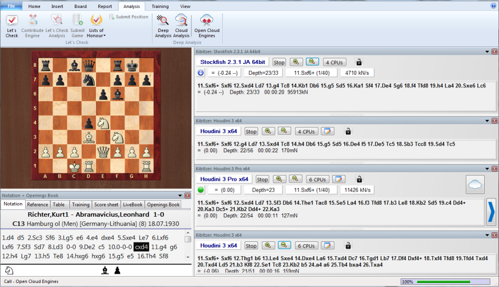Decrease lines (minus magnifier) in Stockfish kibitzer
This screenshot has width=499, height=287.
(312, 62)
